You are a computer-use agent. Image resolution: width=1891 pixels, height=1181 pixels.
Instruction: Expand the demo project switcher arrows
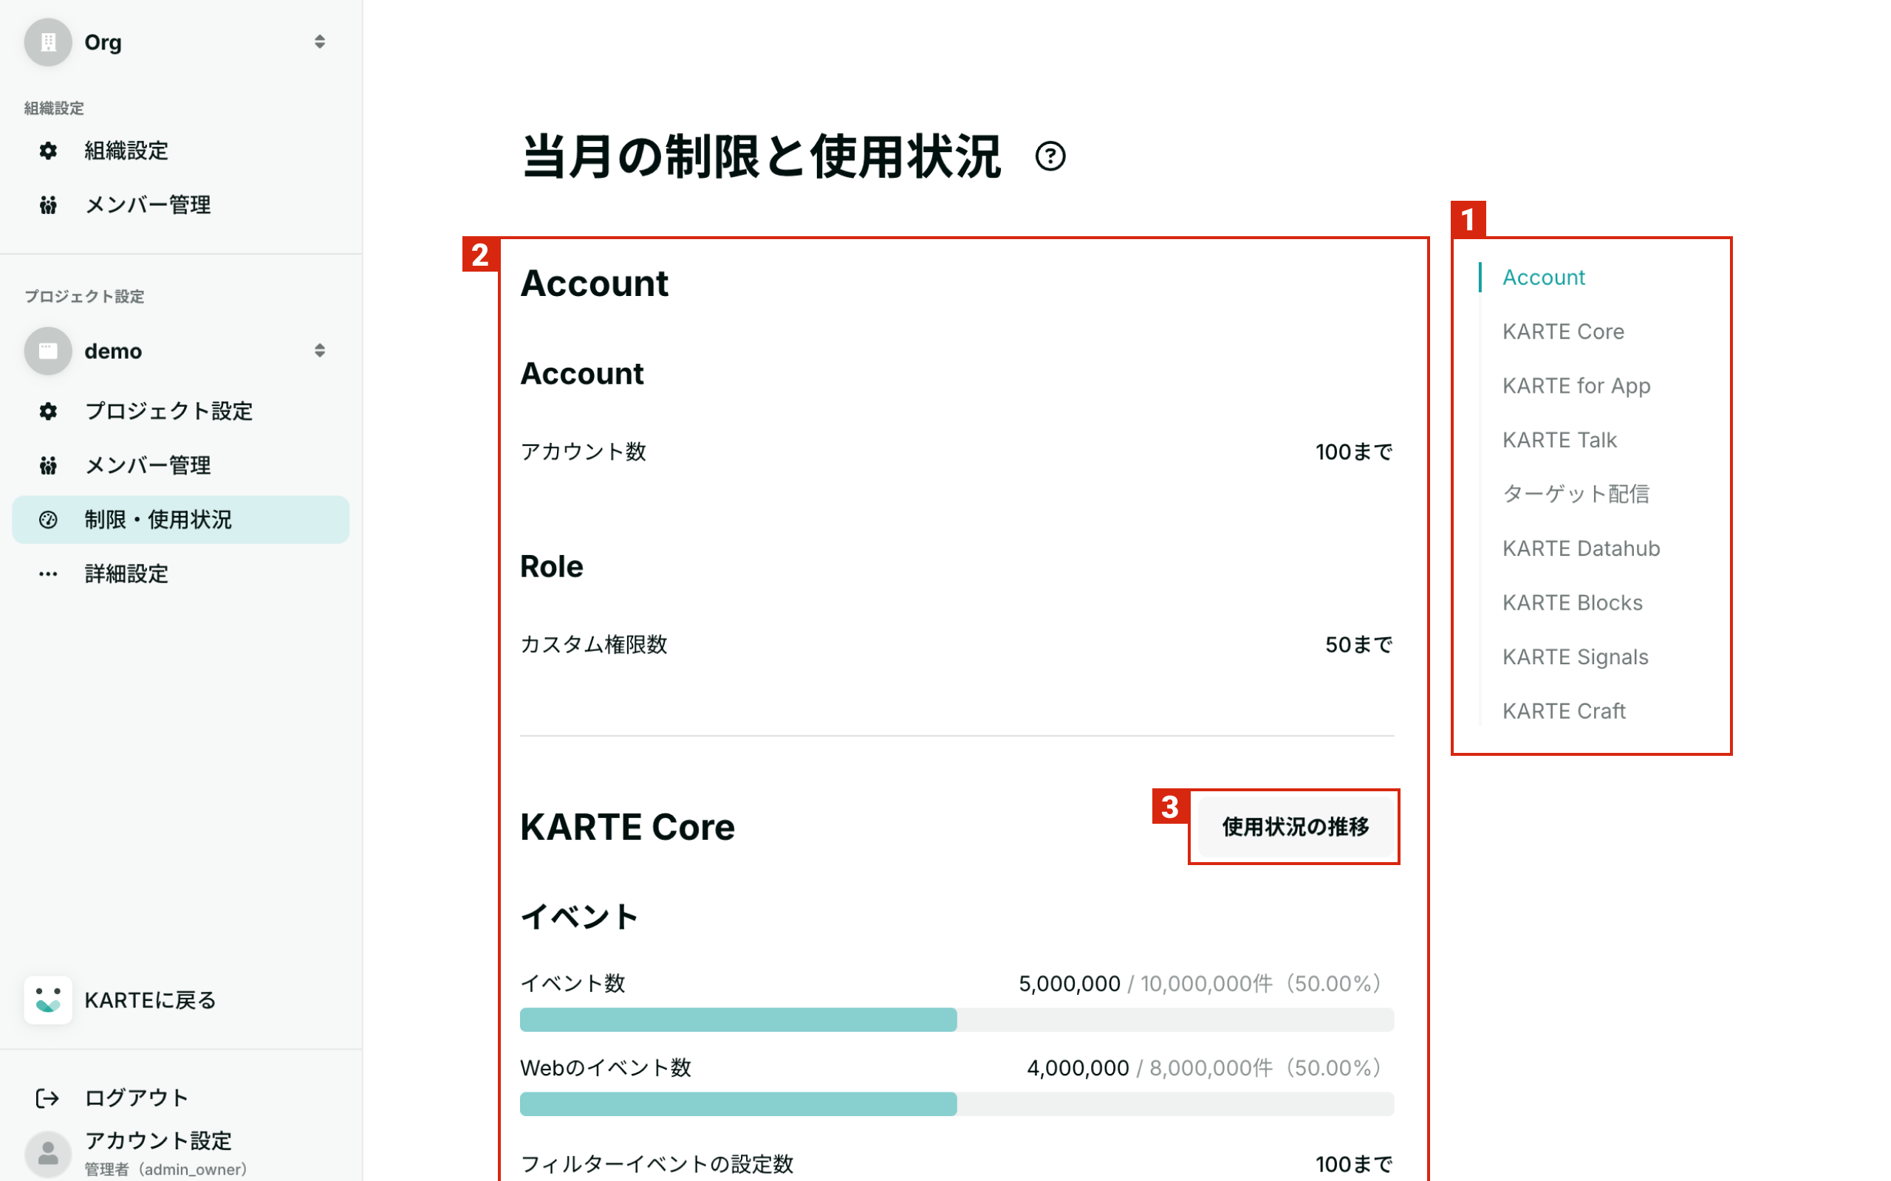point(320,351)
